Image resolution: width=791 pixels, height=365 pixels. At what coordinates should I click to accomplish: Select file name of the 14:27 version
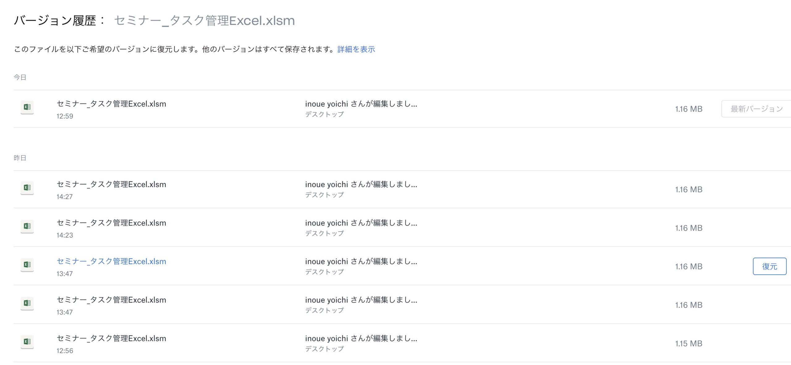coord(111,184)
